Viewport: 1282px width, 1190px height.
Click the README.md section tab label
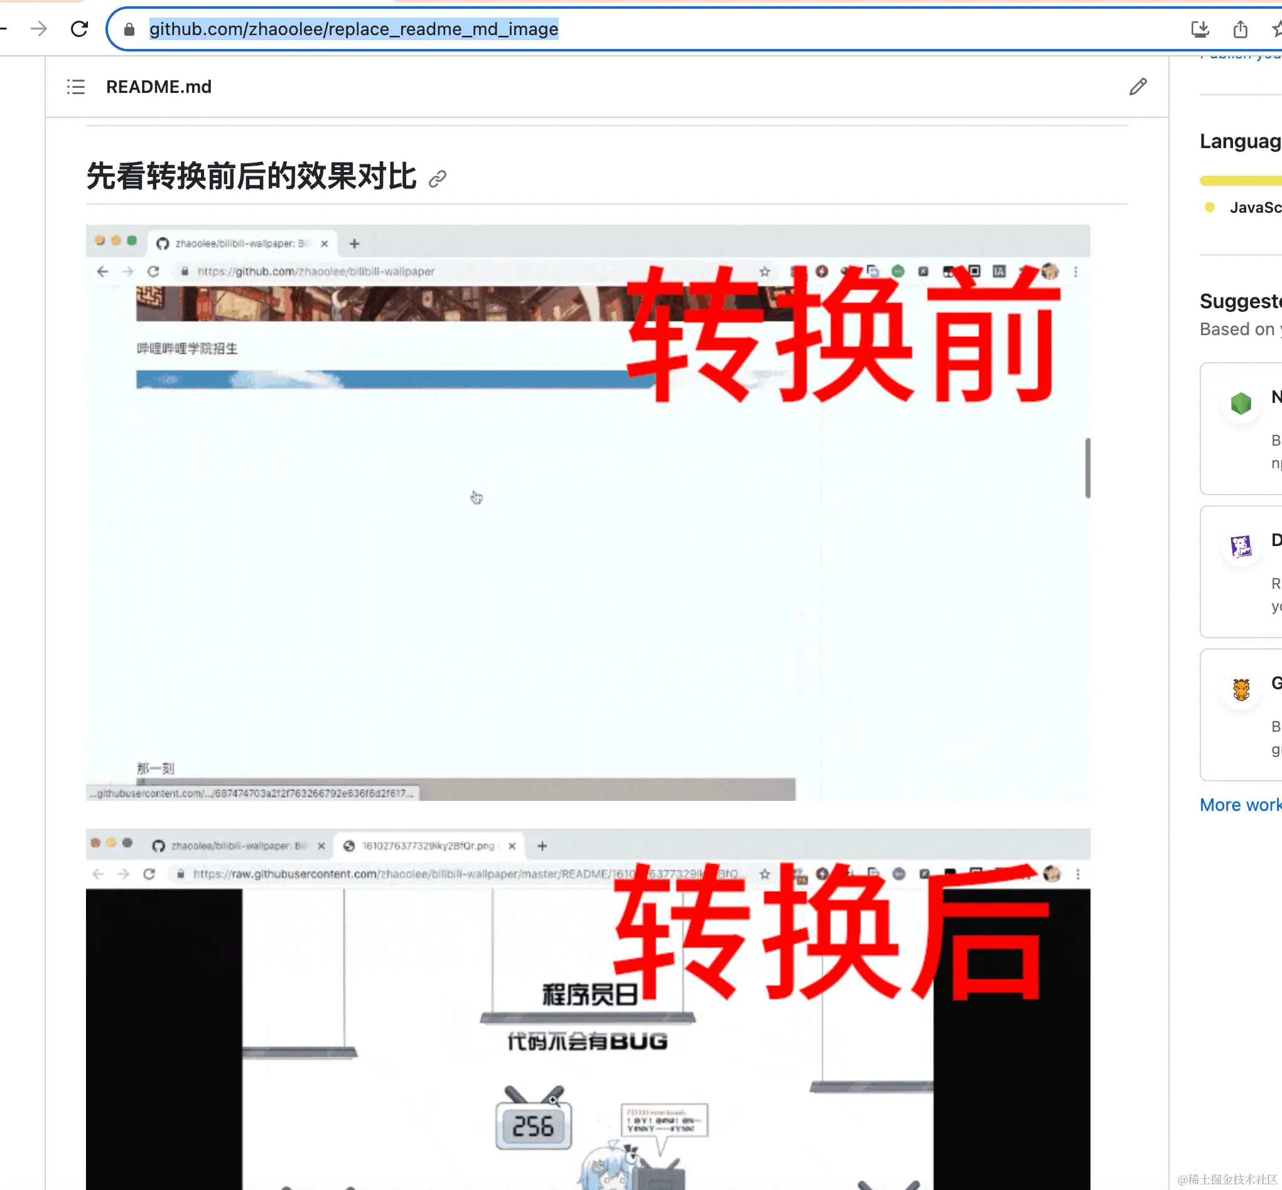pos(159,86)
